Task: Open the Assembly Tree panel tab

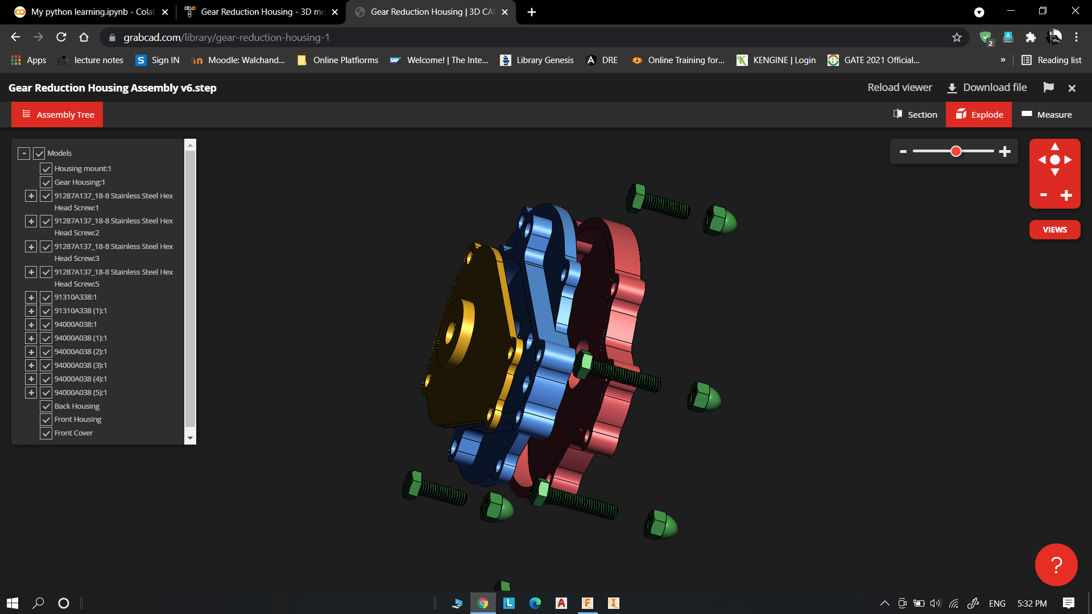Action: tap(57, 115)
